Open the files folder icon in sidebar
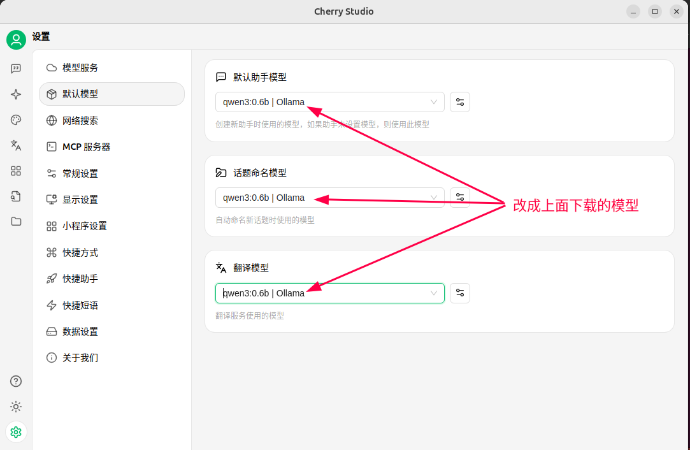 point(16,221)
